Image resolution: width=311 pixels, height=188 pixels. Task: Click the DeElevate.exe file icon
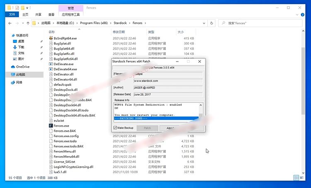click(x=51, y=64)
